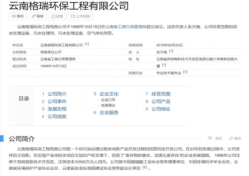Jump to section 6 企业服务 in catalog

(109, 113)
